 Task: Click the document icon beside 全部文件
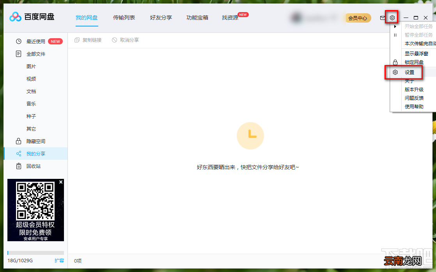18,54
